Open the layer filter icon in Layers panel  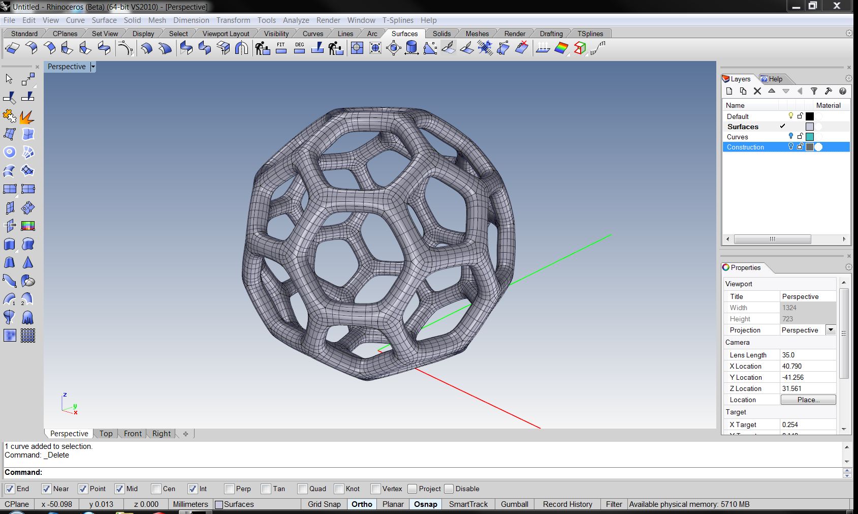(814, 91)
